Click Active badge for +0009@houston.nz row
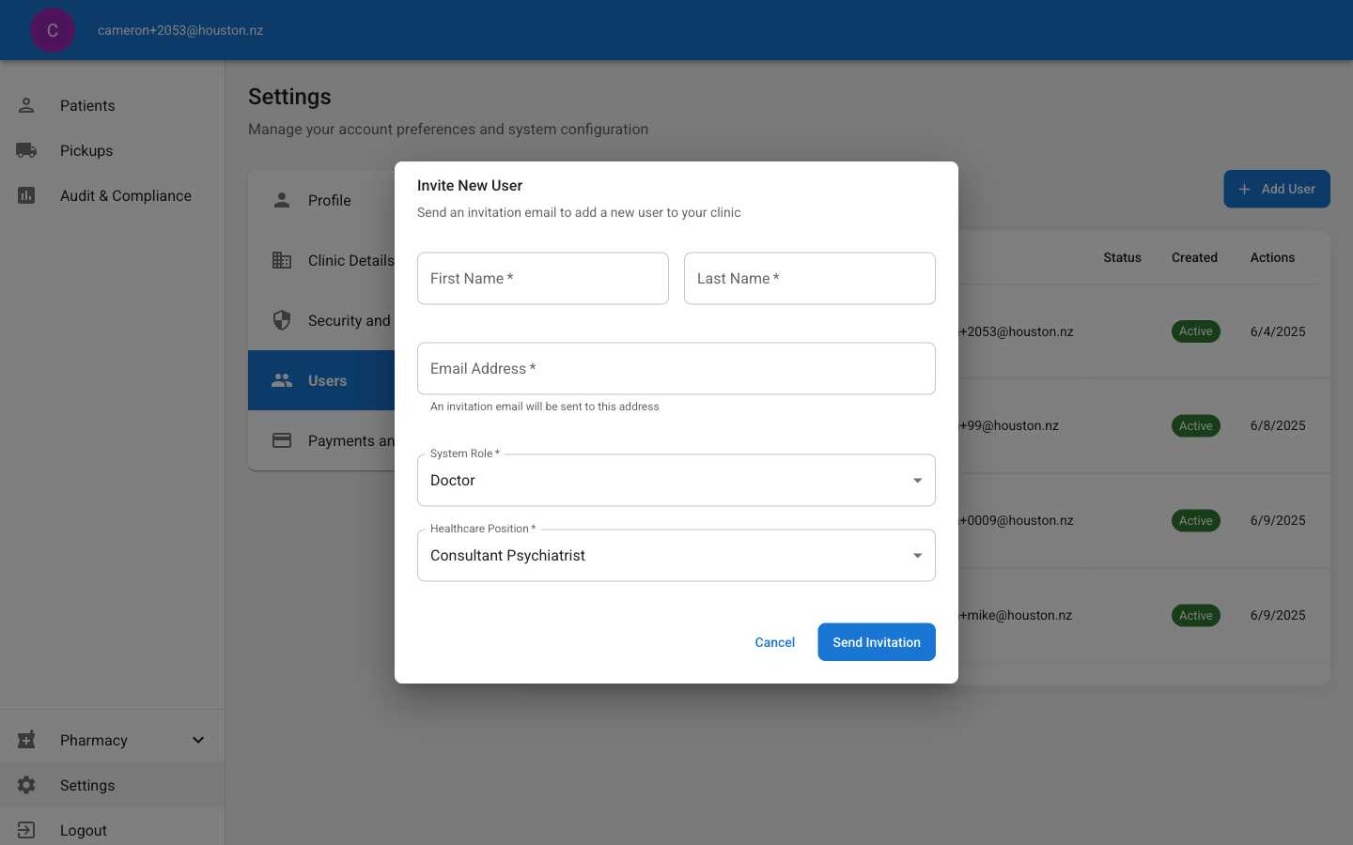 click(1196, 520)
